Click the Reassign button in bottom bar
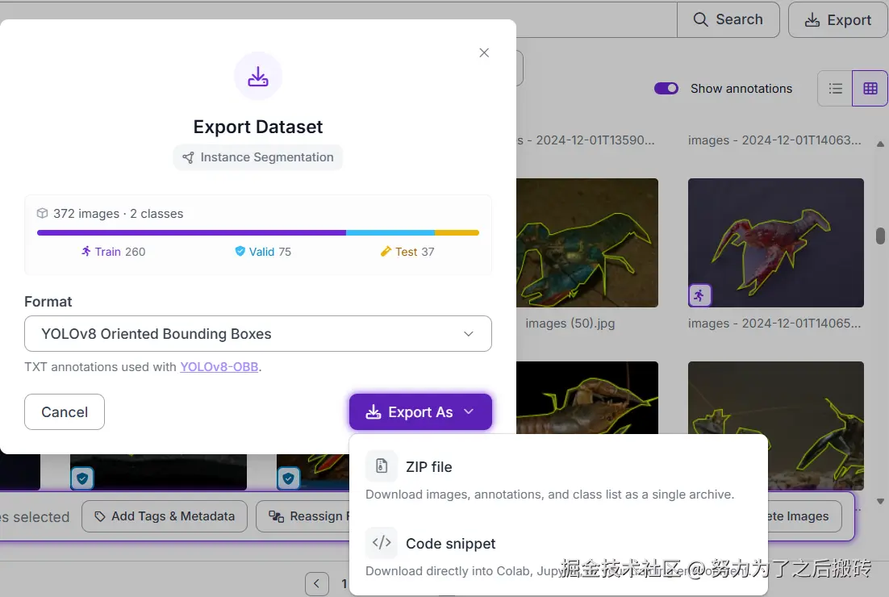The height and width of the screenshot is (597, 889). (303, 516)
